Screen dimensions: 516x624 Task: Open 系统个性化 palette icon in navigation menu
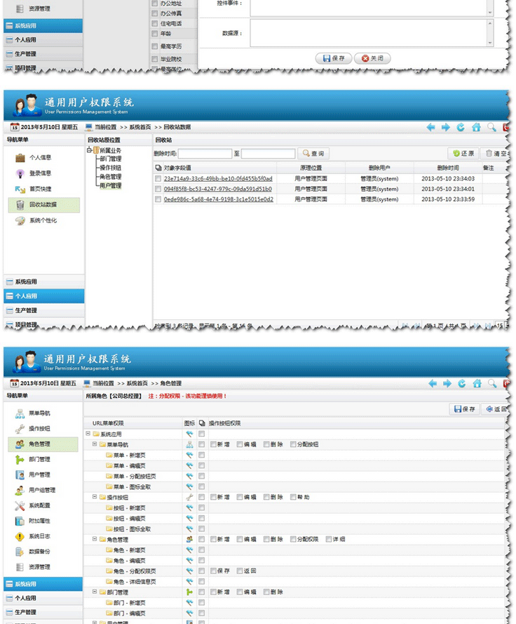[x=20, y=220]
